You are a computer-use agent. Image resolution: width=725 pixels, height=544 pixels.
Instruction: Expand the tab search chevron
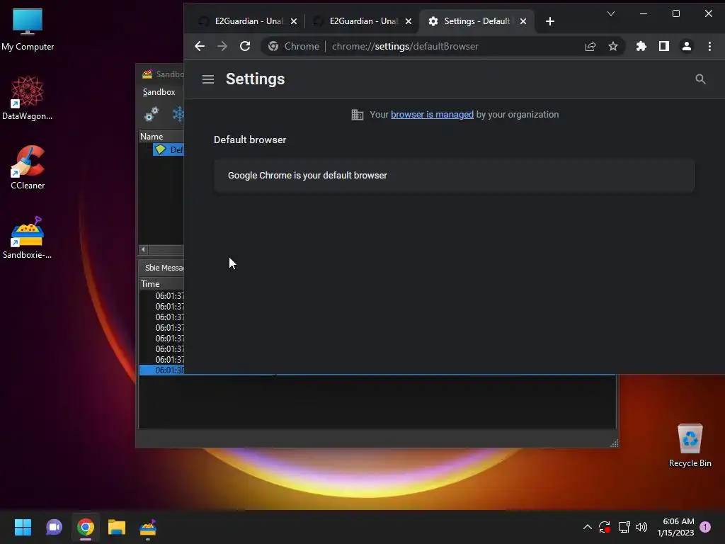pos(611,13)
